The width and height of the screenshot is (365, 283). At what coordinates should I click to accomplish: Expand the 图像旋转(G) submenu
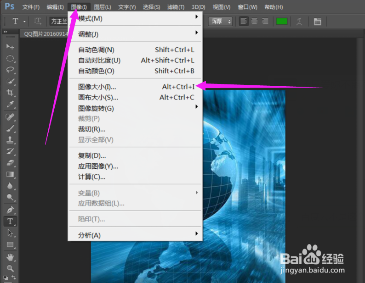(135, 108)
